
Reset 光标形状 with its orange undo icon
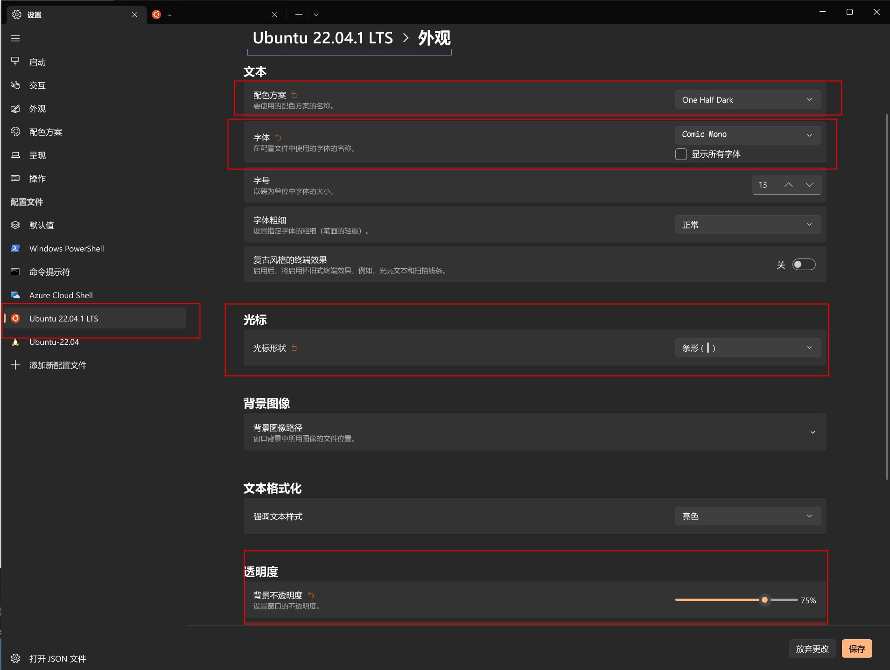(294, 348)
